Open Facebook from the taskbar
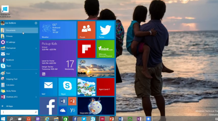 pos(75,119)
